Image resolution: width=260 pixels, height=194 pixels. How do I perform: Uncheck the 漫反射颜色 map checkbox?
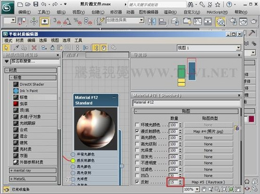pyautogui.click(x=137, y=131)
